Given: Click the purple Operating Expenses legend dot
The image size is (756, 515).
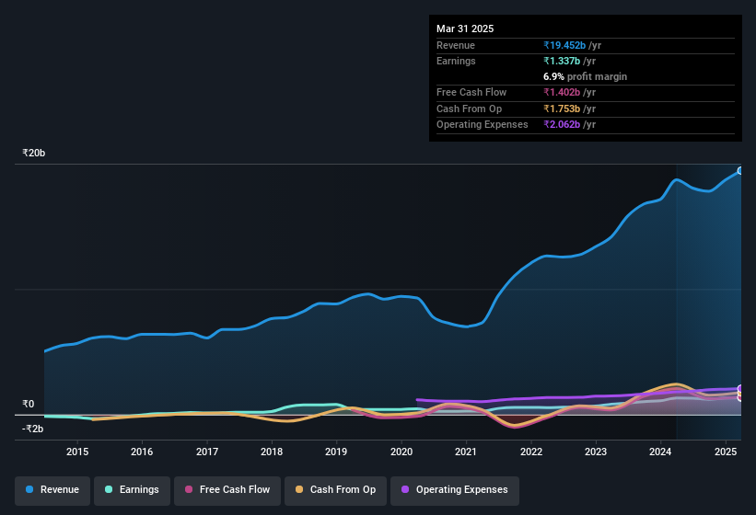Looking at the screenshot, I should (405, 489).
